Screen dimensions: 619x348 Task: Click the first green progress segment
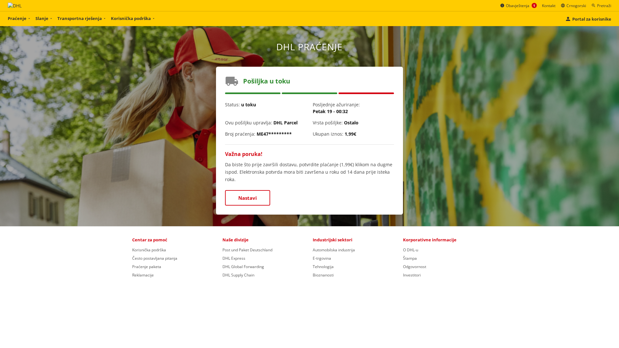click(x=253, y=93)
